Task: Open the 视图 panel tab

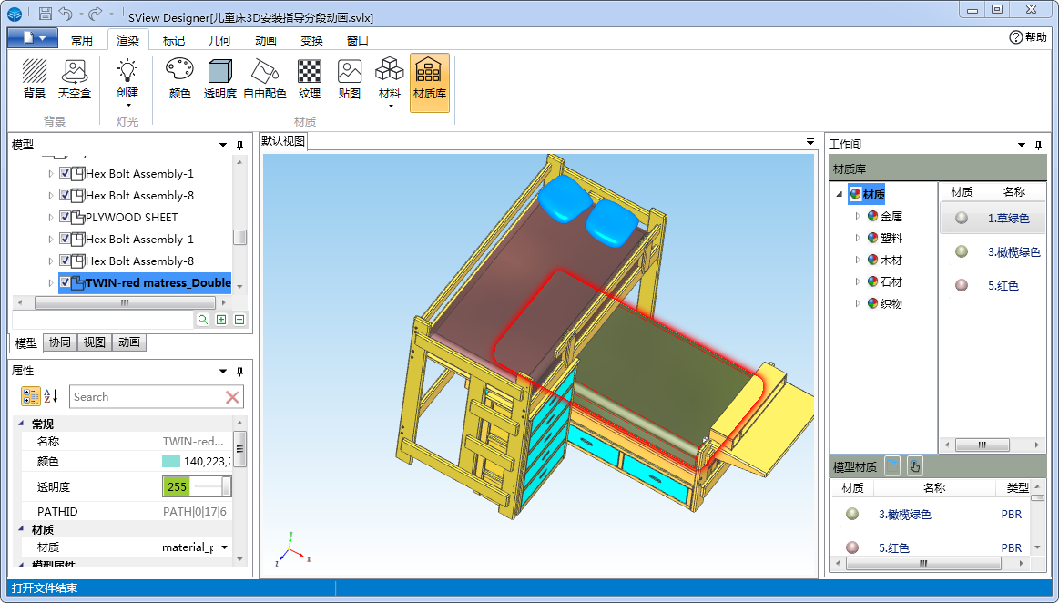Action: [x=94, y=342]
